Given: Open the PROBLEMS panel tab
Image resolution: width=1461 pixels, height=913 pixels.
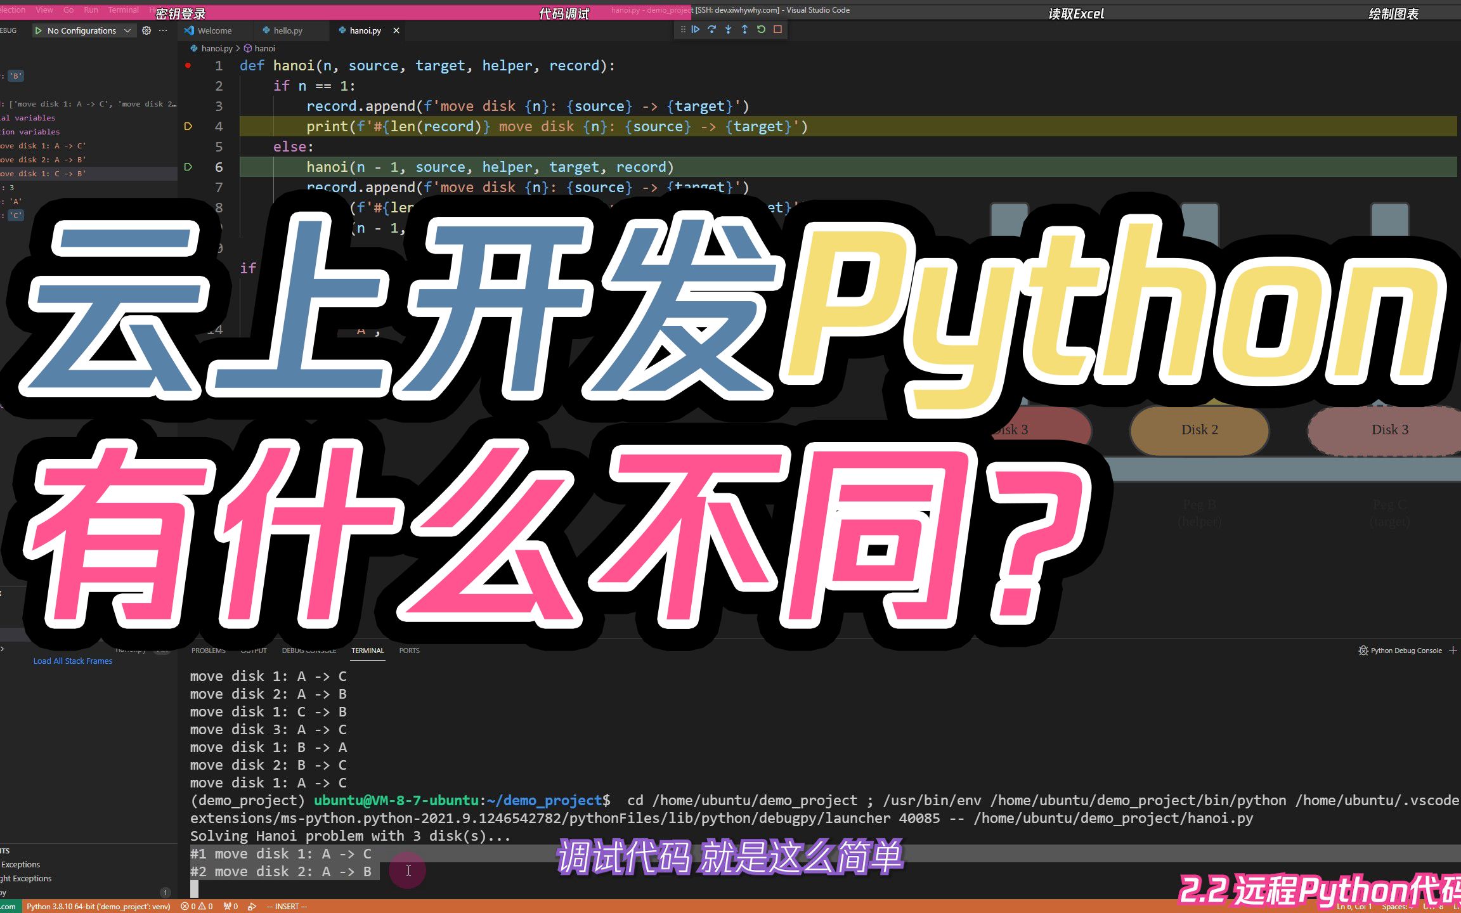Looking at the screenshot, I should 209,651.
